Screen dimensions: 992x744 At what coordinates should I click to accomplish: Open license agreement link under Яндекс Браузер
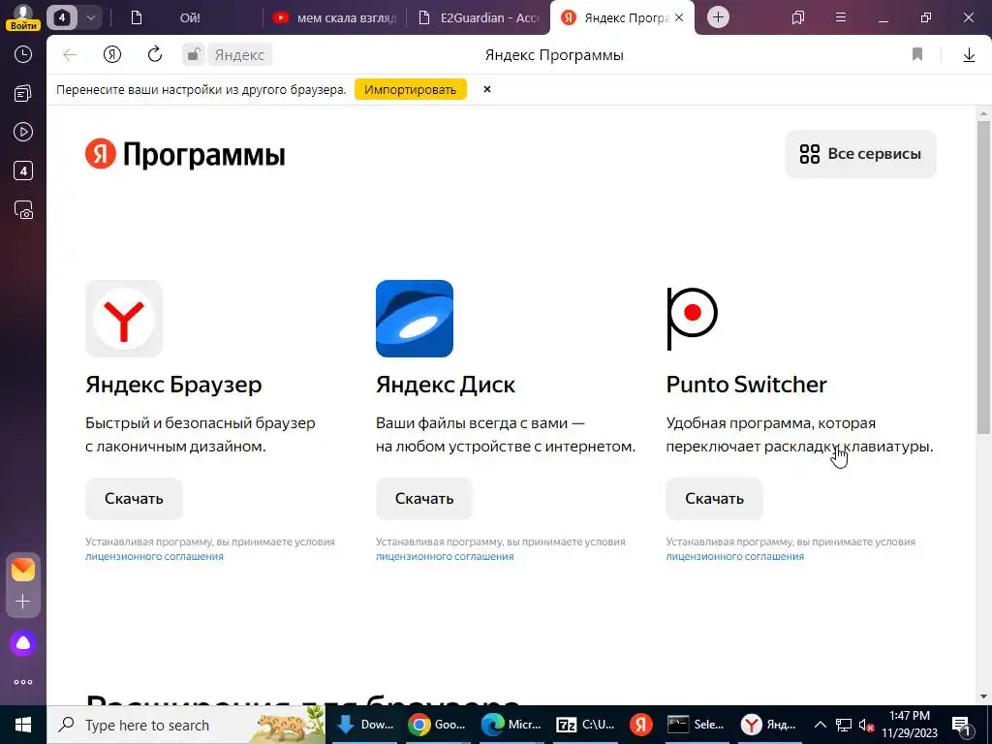[x=154, y=557]
